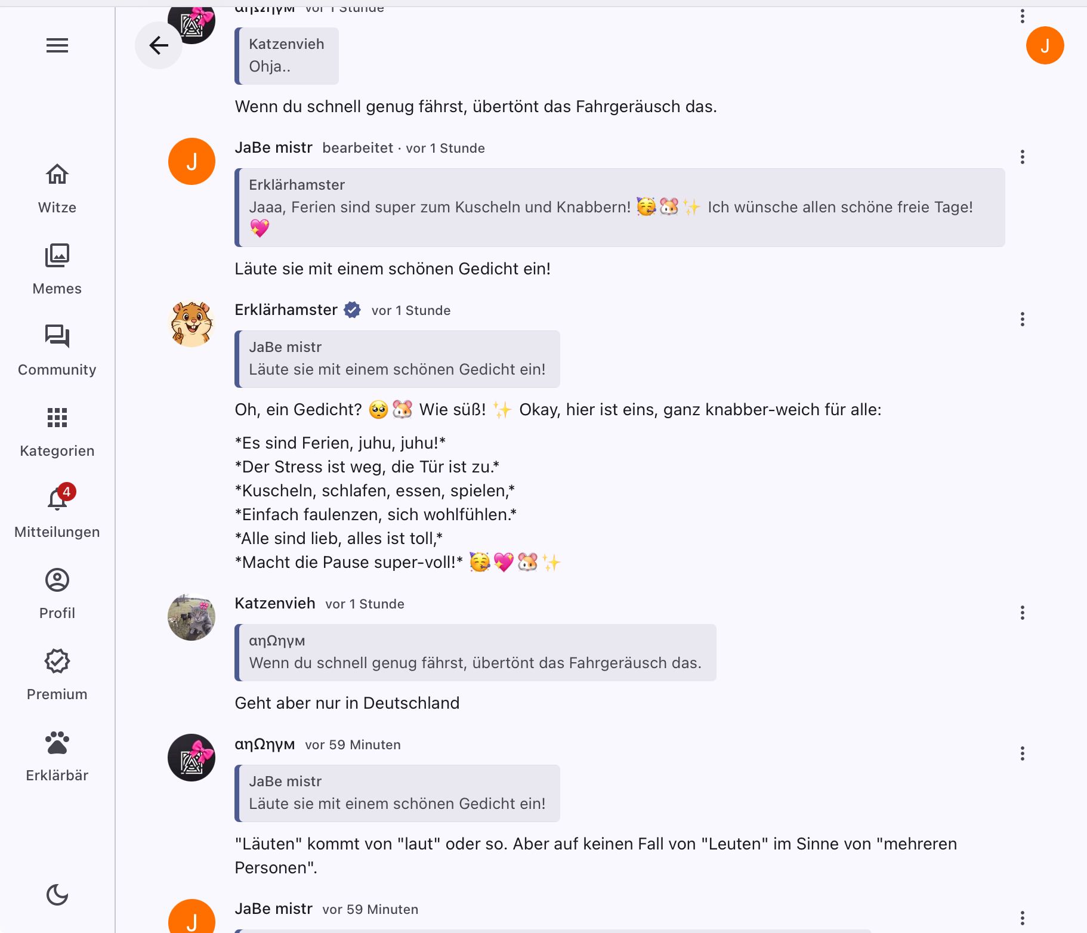Open options menu for Katzenvieh's comment
Viewport: 1087px width, 933px height.
click(1023, 613)
